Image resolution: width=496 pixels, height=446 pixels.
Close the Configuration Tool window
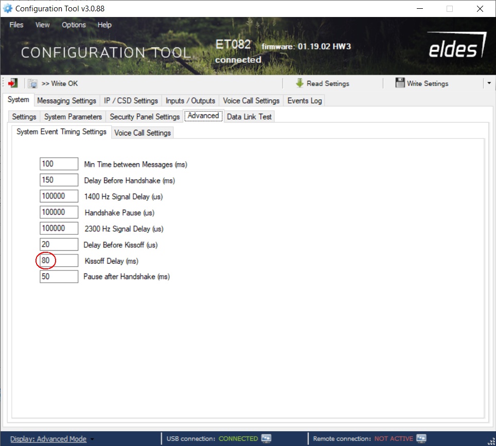click(480, 9)
